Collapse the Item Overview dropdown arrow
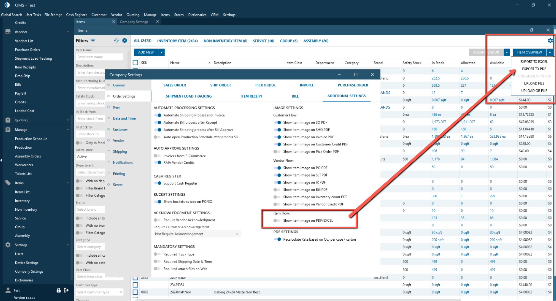Image resolution: width=556 pixels, height=301 pixels. [550, 52]
